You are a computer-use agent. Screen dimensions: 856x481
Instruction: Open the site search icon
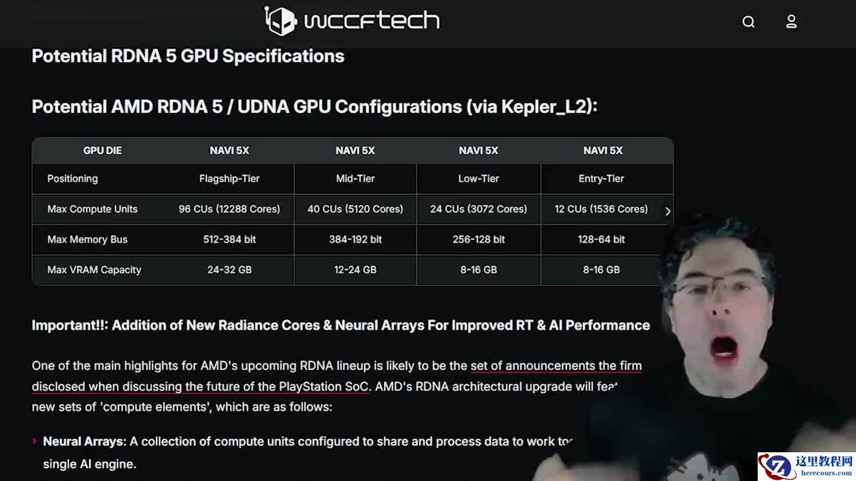(x=748, y=22)
